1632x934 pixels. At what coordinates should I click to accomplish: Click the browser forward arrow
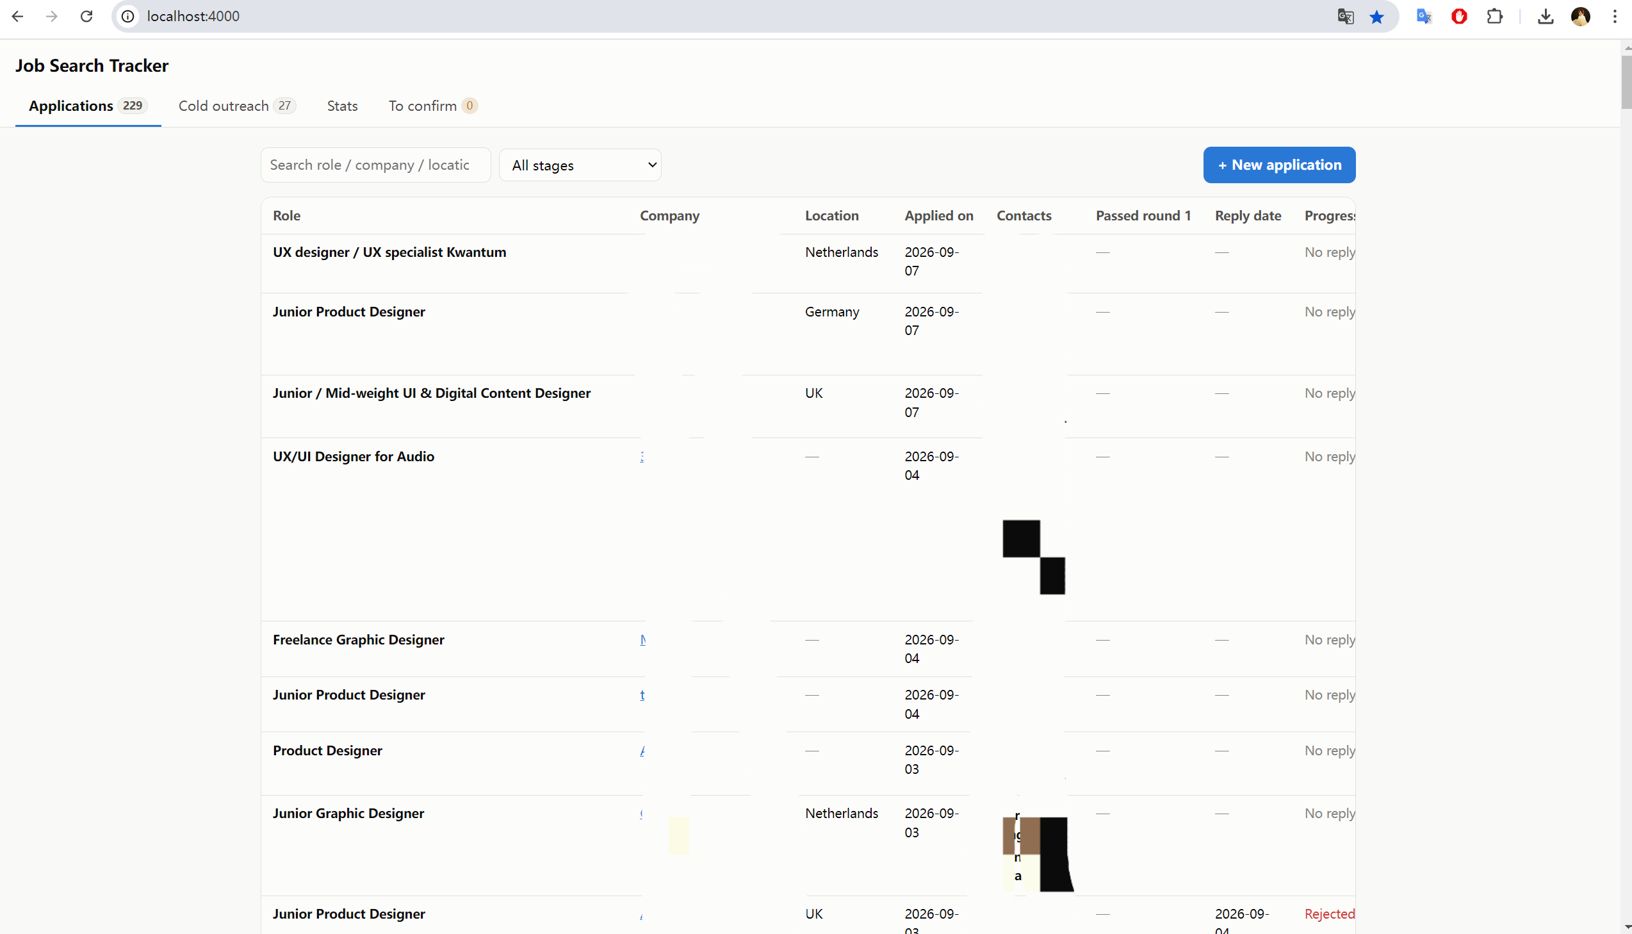point(52,16)
